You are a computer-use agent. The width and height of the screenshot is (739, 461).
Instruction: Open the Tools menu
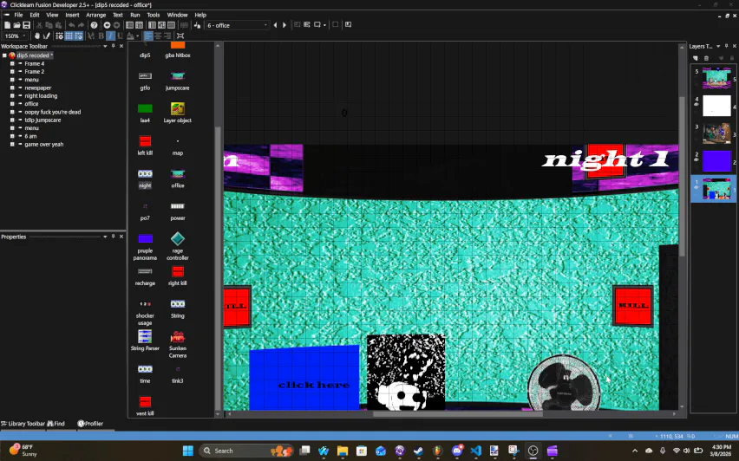click(154, 15)
